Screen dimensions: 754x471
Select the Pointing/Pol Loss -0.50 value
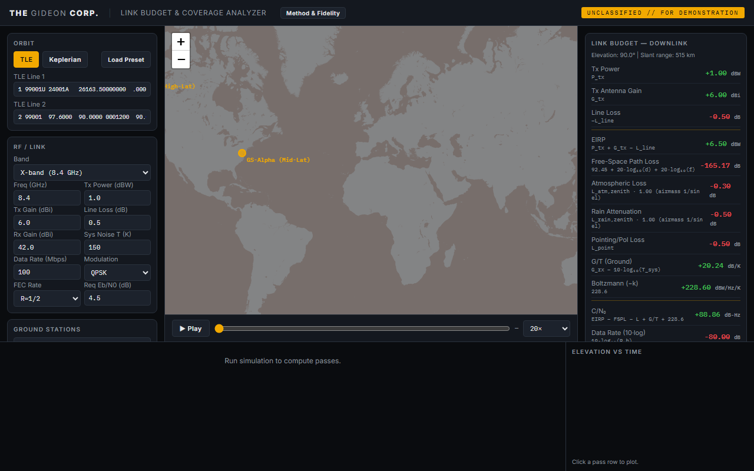pyautogui.click(x=719, y=244)
